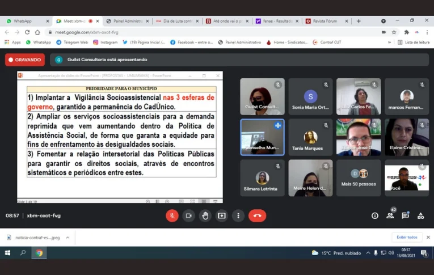Expand the download item options arrow
434x275 pixels.
point(68,238)
